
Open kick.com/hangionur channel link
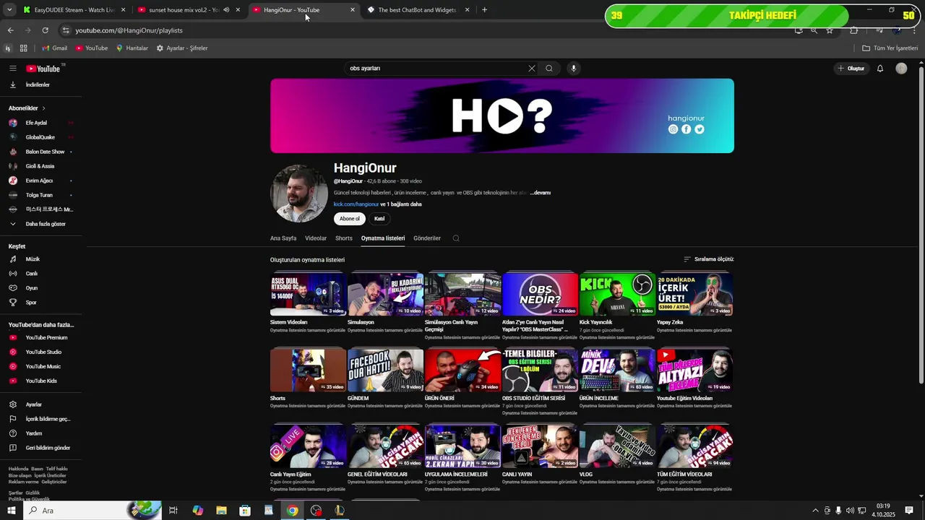click(356, 204)
